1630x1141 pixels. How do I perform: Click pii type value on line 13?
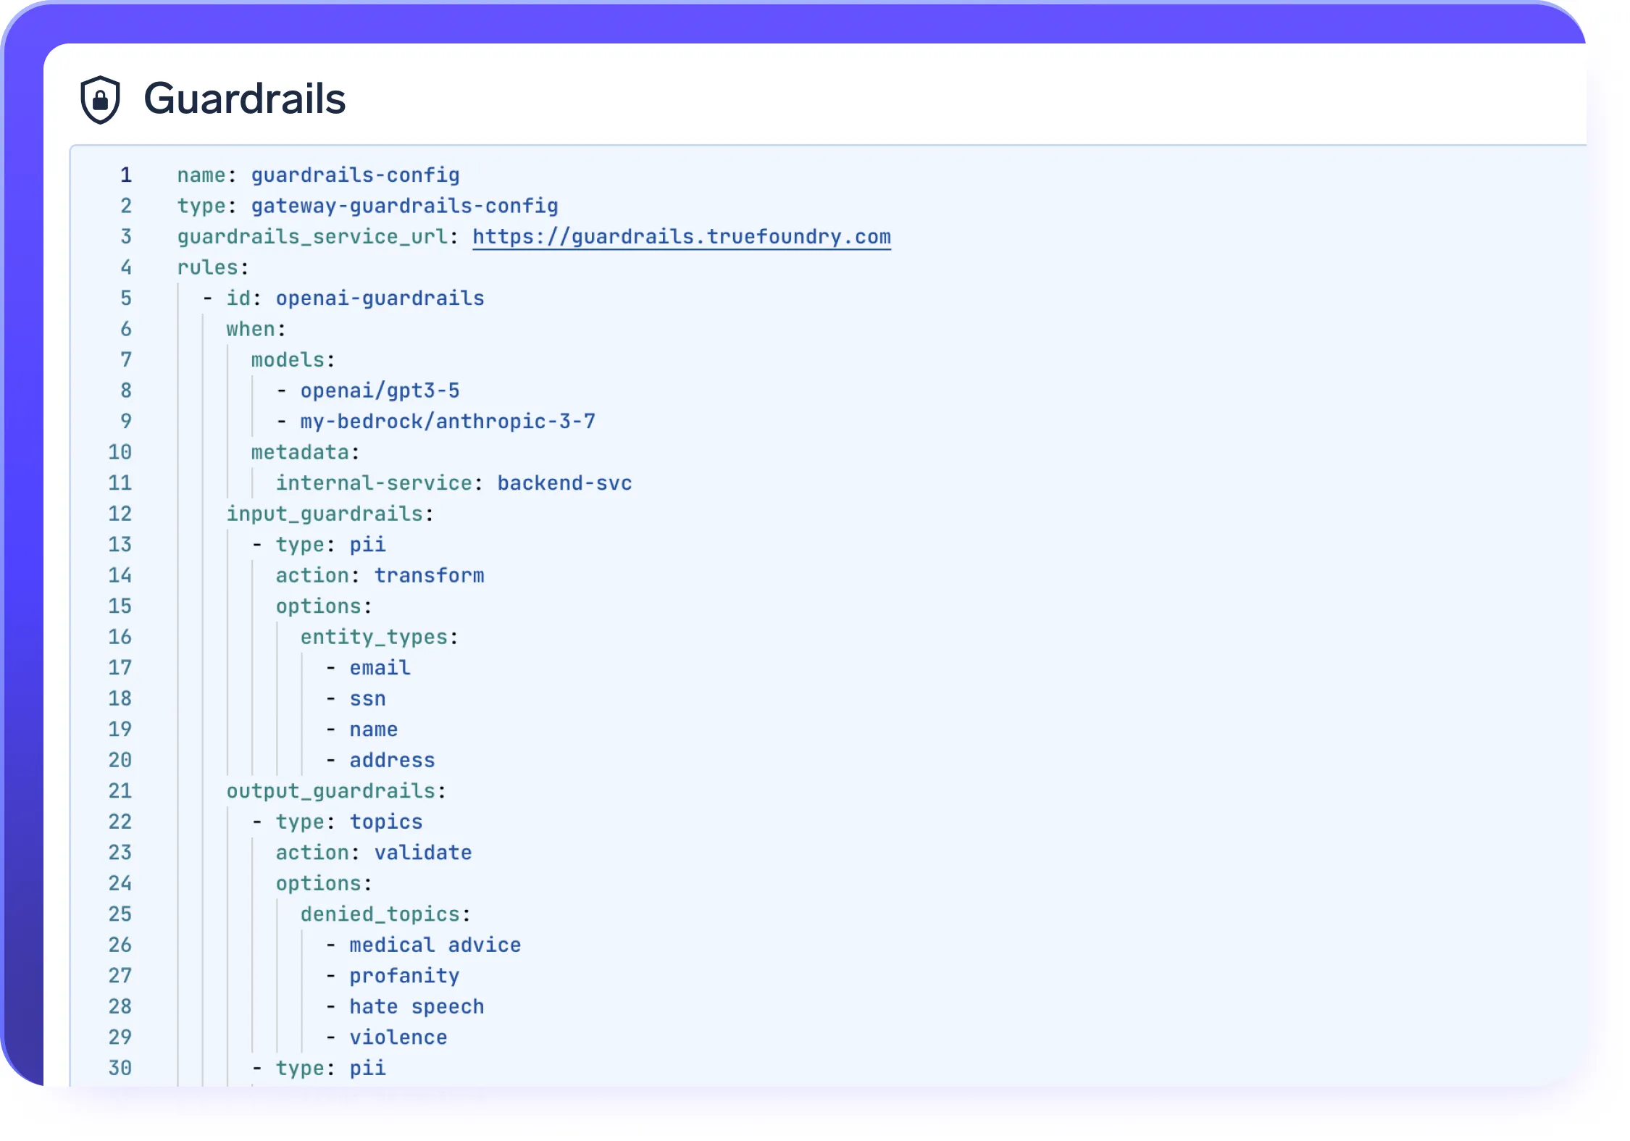point(367,545)
